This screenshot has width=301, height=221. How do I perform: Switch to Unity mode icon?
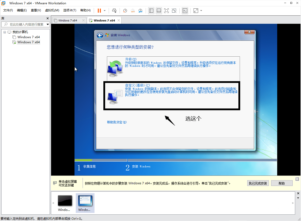point(174,11)
